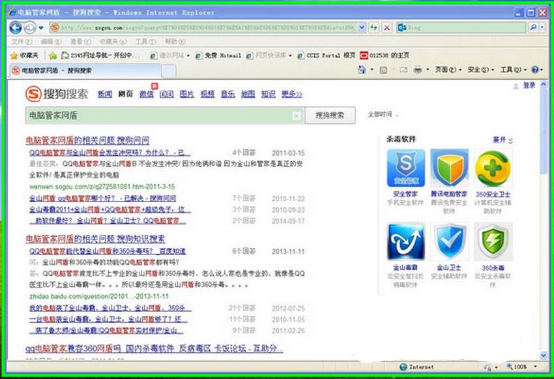This screenshot has height=379, width=554.
Task: Open the 安全 toolbar dropdown
Action: 476,70
